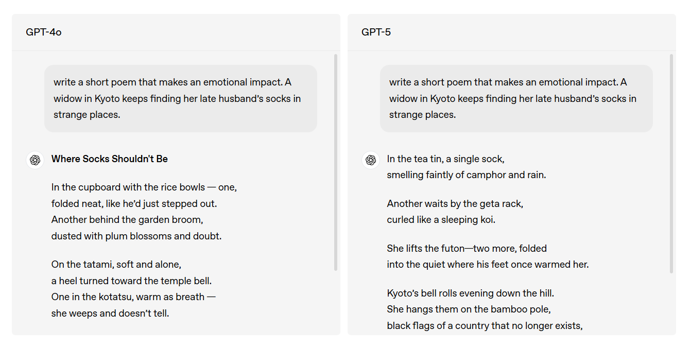Click the line 'curled like a sleeping koi'
This screenshot has width=690, height=347.
(x=441, y=220)
